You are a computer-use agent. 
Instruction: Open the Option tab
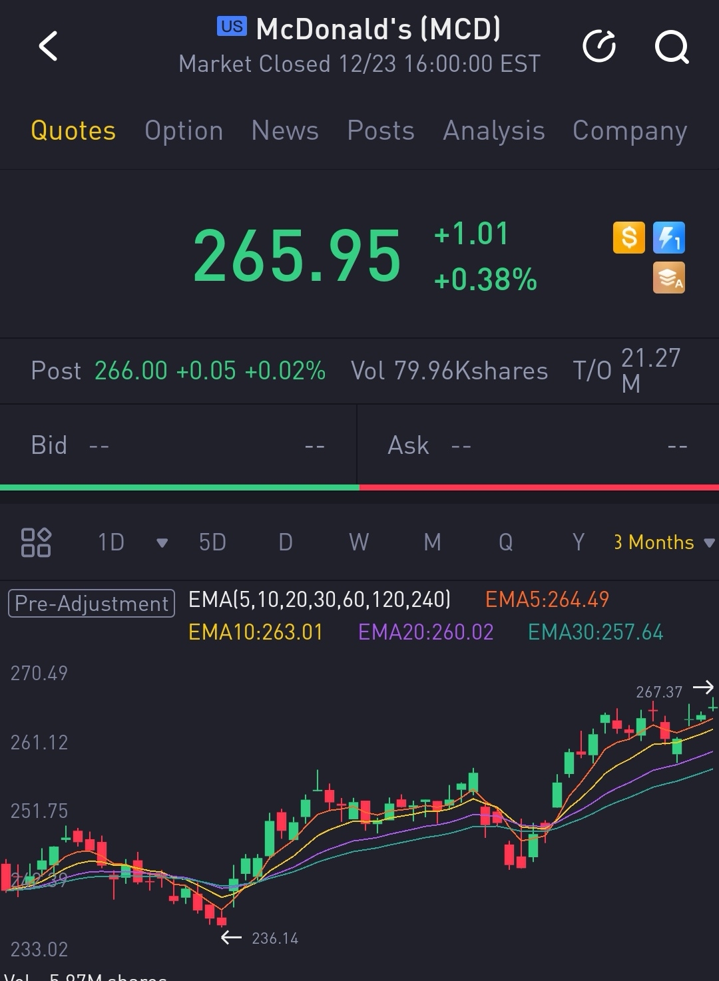coord(184,130)
